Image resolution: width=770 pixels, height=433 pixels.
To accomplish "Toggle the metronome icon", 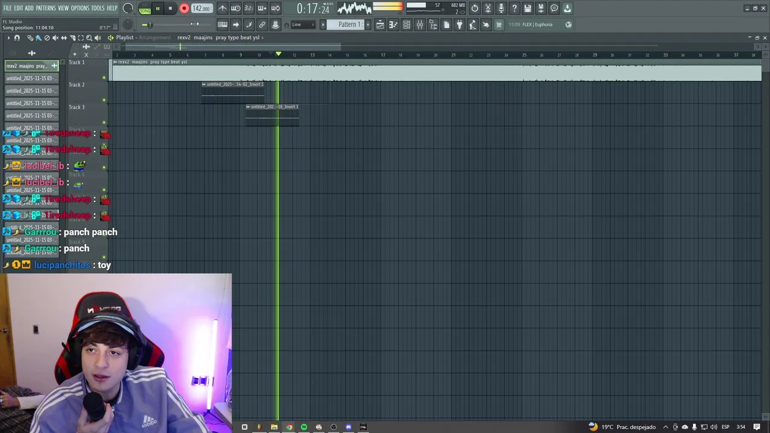I will 223,8.
